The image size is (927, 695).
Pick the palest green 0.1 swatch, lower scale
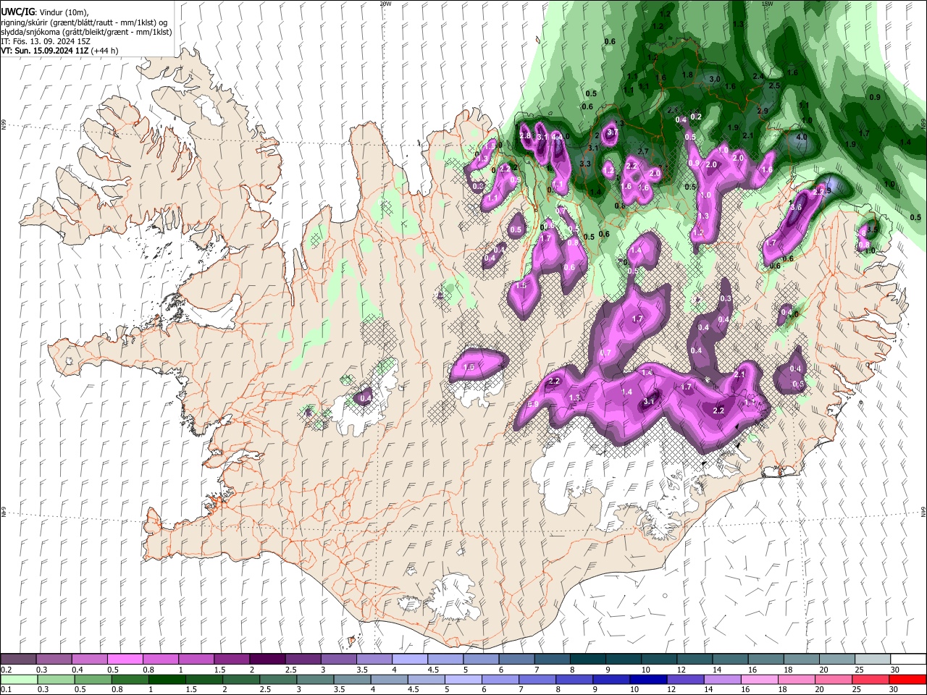pyautogui.click(x=19, y=679)
